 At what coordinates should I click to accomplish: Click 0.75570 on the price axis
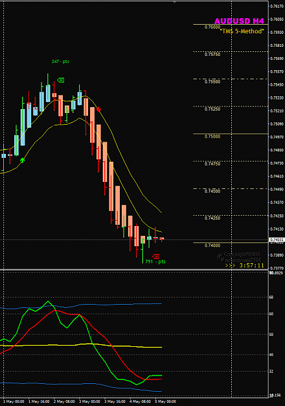[x=277, y=71]
